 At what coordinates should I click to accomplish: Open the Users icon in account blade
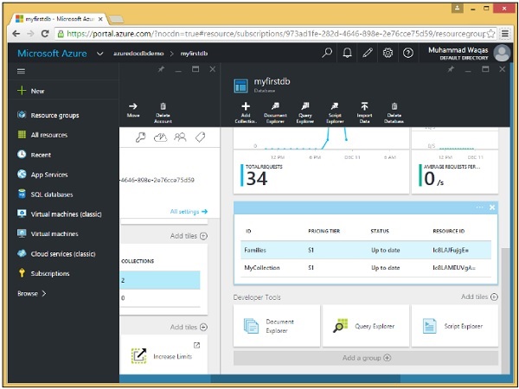(180, 137)
